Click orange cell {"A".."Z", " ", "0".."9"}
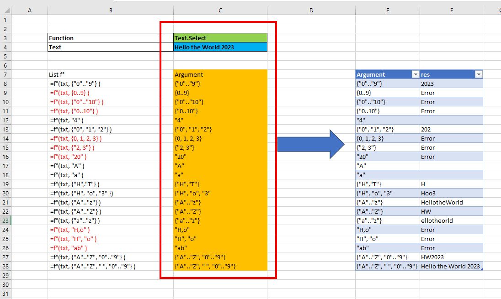This screenshot has height=299, width=501. 220,266
